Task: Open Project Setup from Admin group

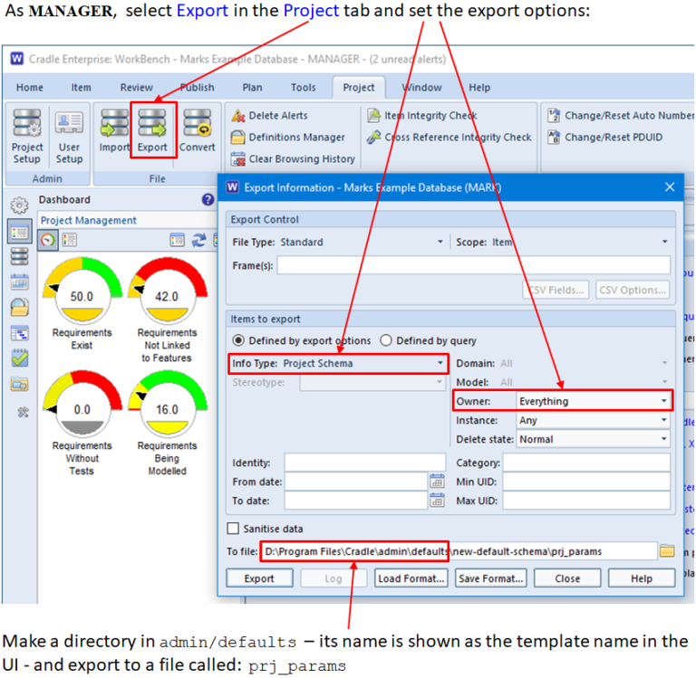Action: click(x=26, y=136)
